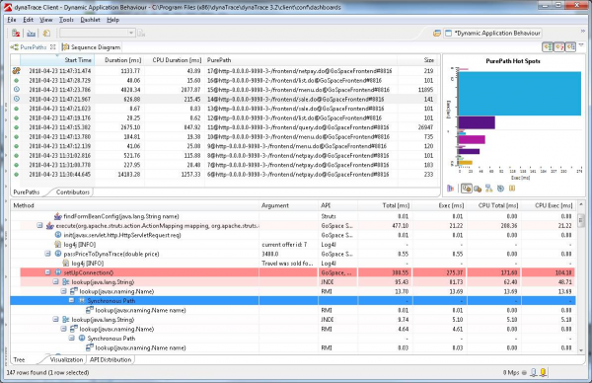Expand the toolbar overflow chevron at top right
592x383 pixels.
(x=582, y=32)
